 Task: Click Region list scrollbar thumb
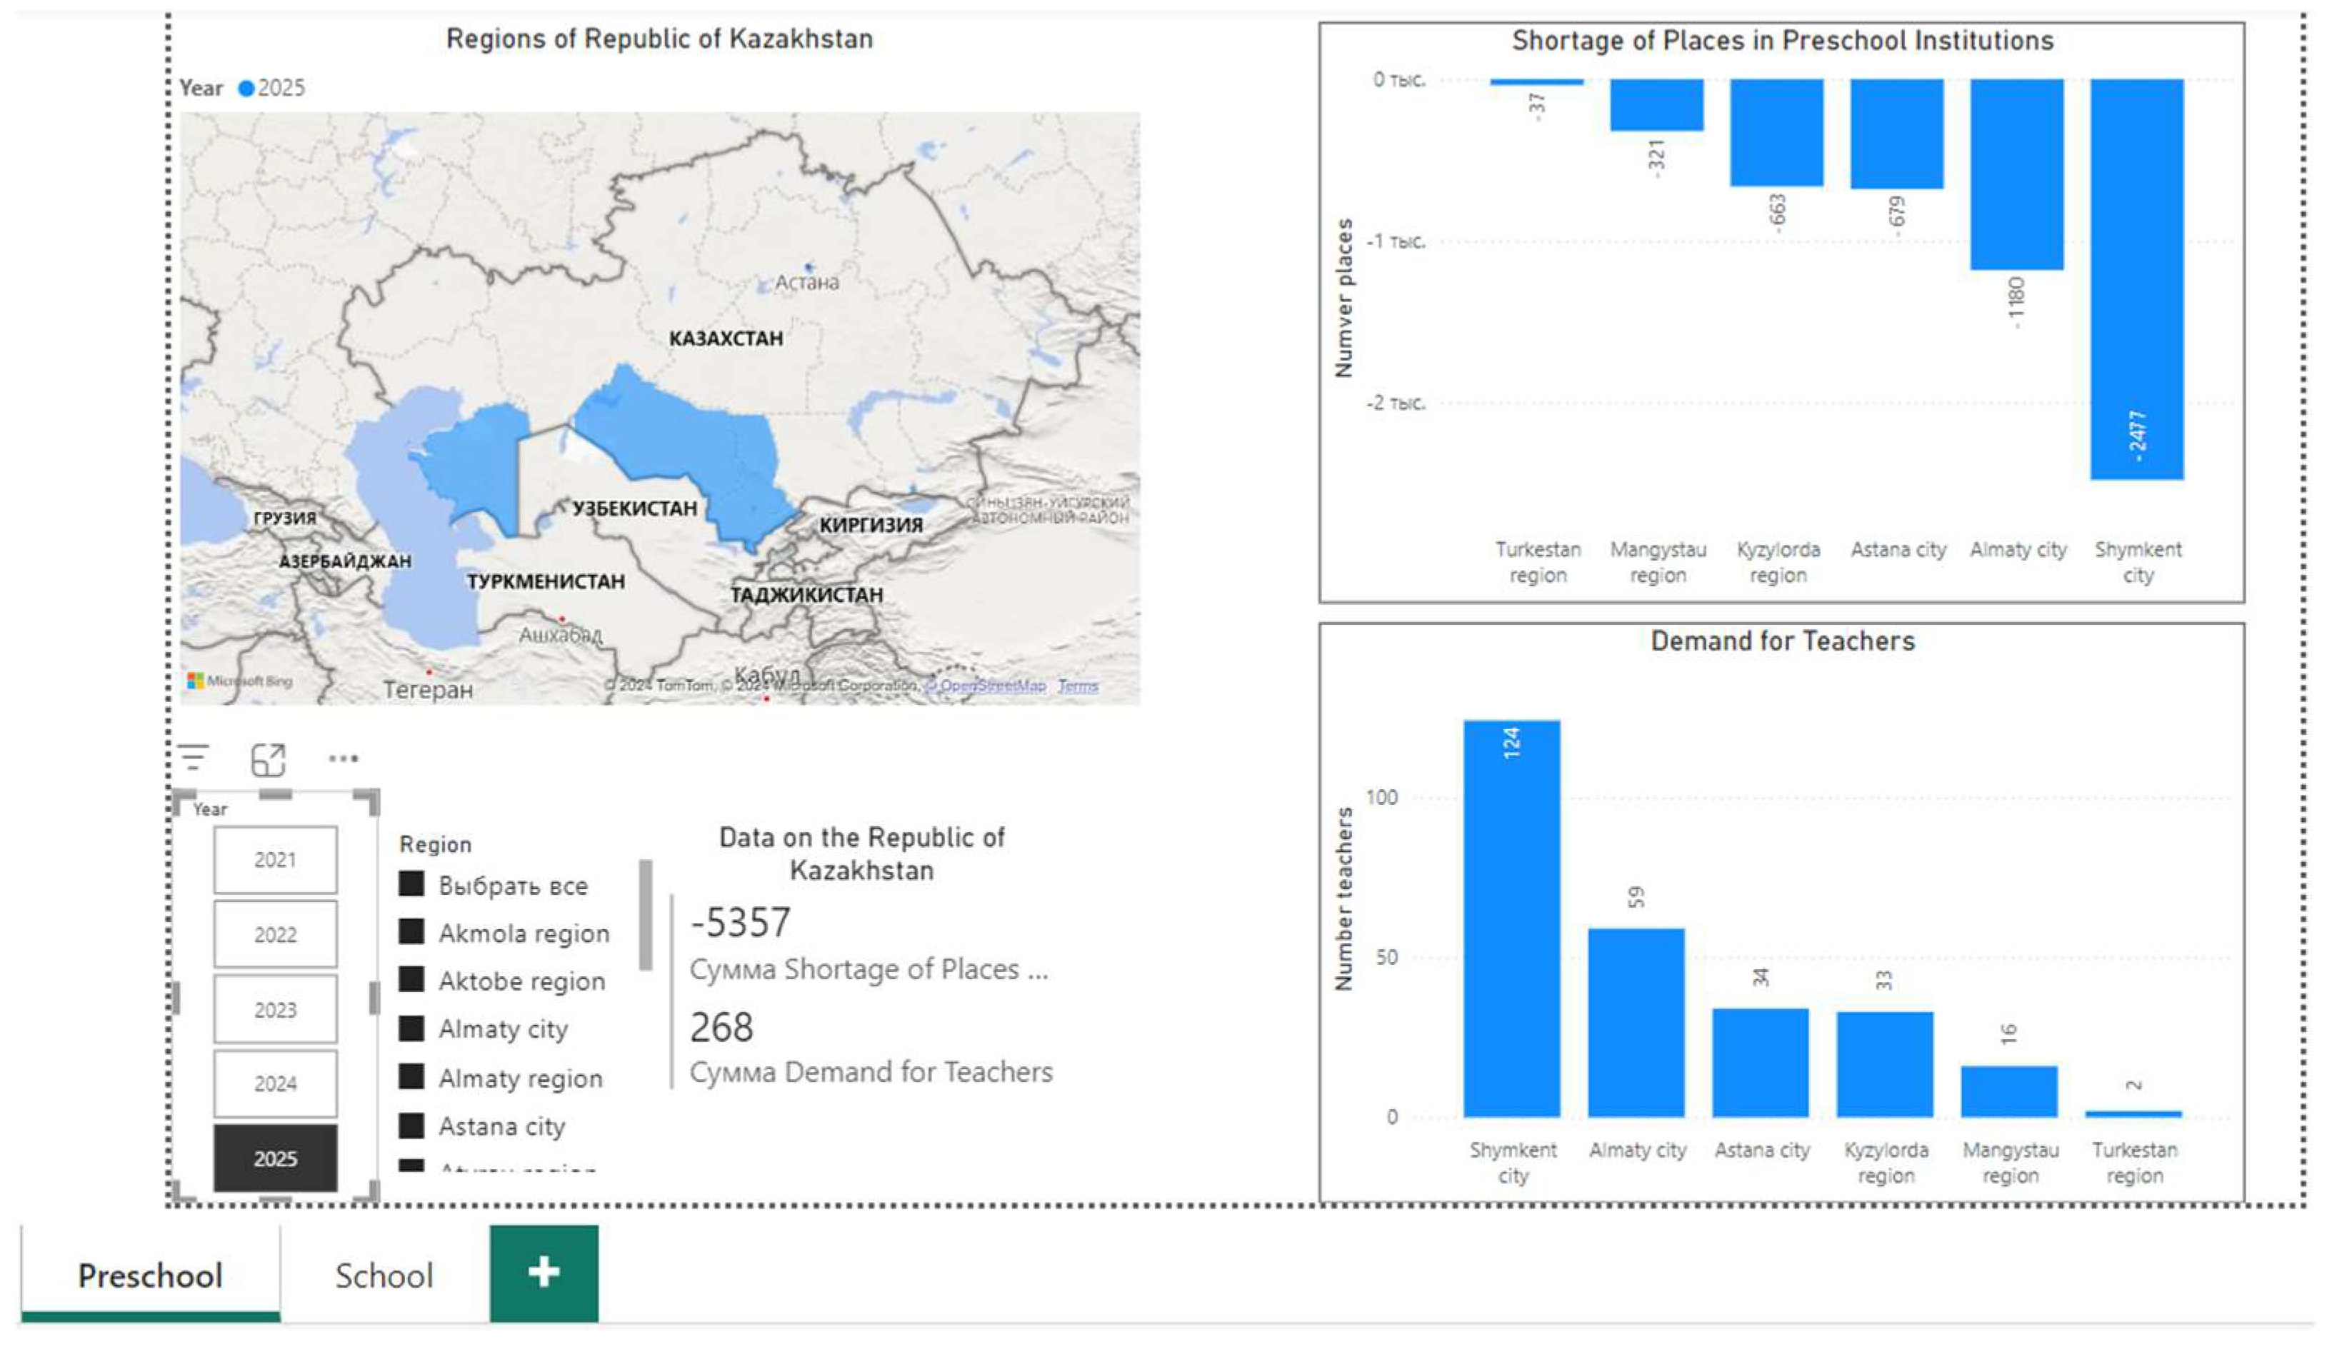(646, 916)
